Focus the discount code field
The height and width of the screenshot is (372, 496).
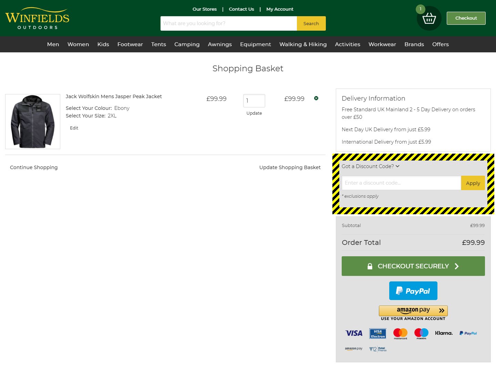401,183
